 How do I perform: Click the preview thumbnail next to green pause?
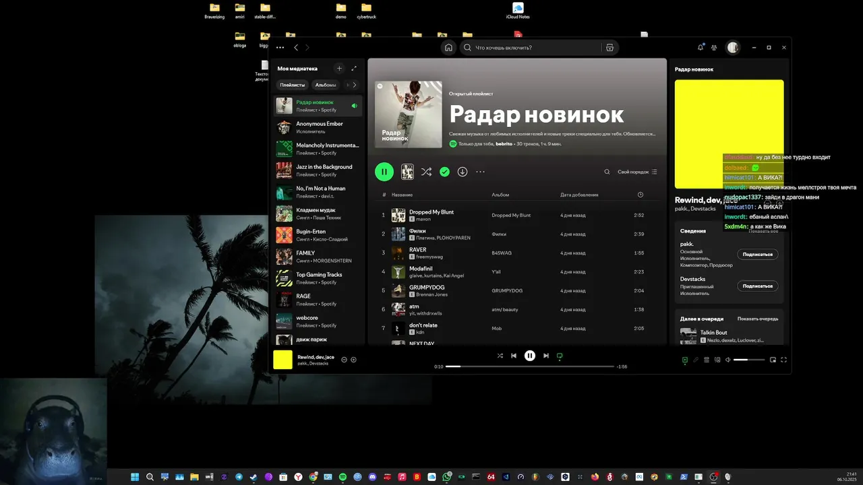pos(407,172)
